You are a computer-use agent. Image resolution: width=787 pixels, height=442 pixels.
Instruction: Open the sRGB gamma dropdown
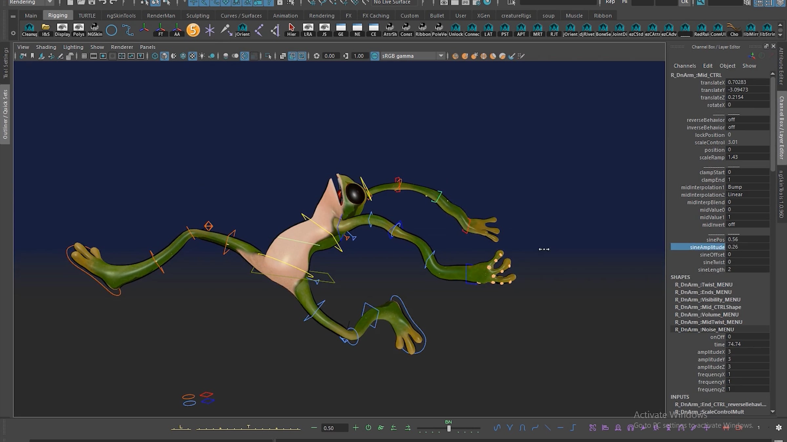tap(441, 56)
